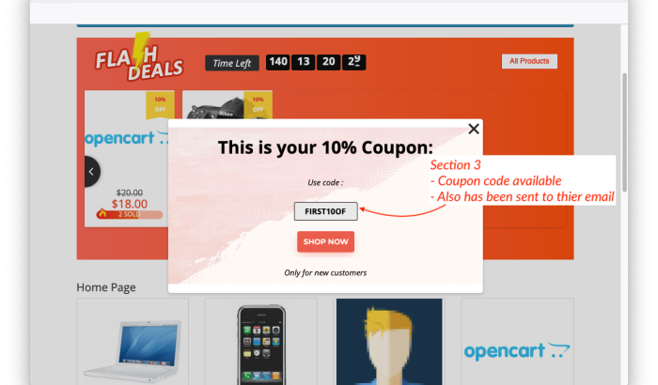The height and width of the screenshot is (385, 658).
Task: Click the page vertical scrollbar
Action: (624, 132)
